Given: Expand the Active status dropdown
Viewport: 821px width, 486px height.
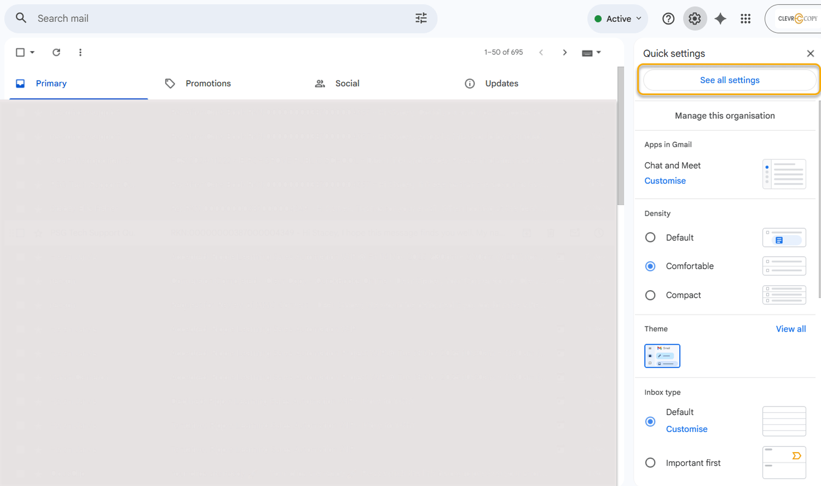Looking at the screenshot, I should point(618,19).
